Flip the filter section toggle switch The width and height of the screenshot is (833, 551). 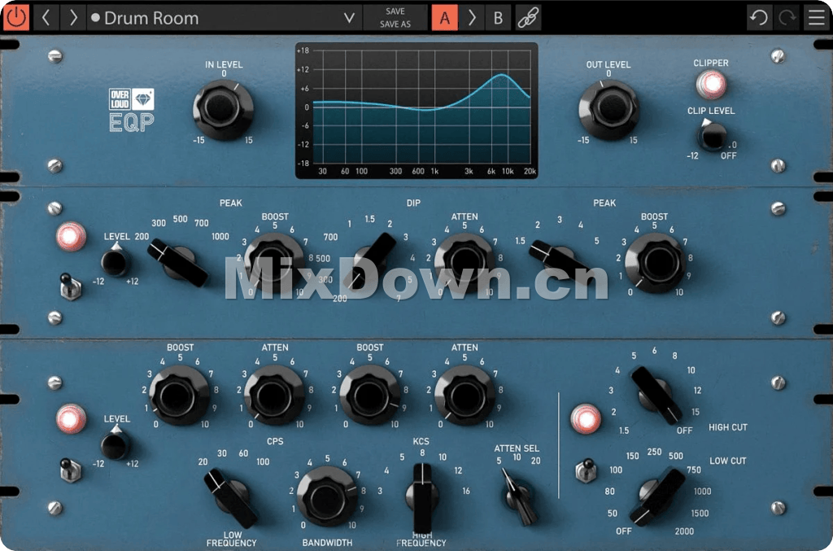(x=586, y=470)
